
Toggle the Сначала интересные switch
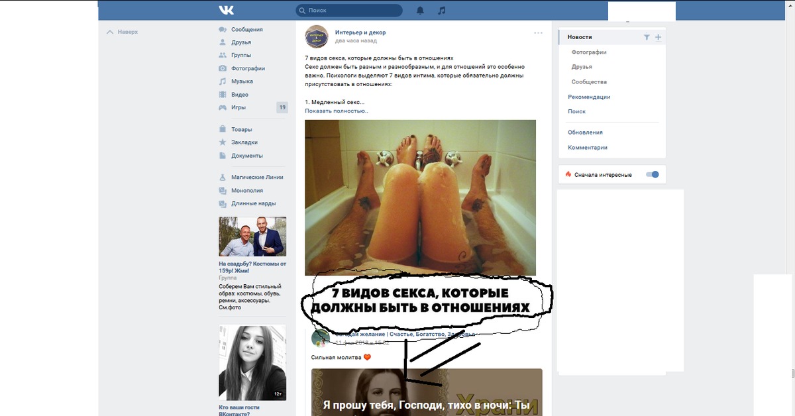pos(653,175)
